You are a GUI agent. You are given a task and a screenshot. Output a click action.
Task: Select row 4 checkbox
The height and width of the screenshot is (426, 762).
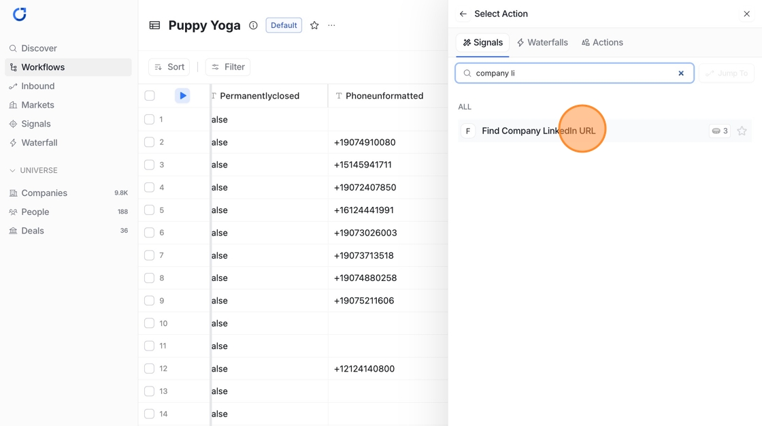(149, 187)
